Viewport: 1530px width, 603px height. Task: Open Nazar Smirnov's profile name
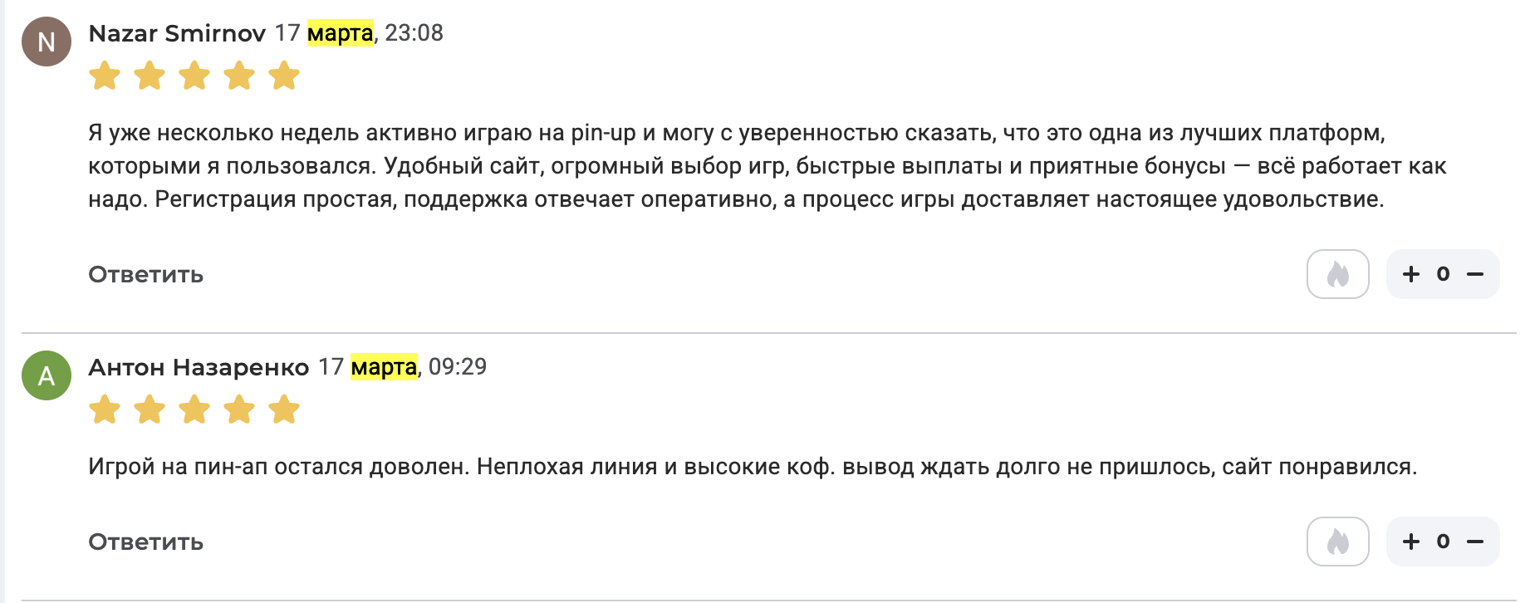pyautogui.click(x=177, y=33)
